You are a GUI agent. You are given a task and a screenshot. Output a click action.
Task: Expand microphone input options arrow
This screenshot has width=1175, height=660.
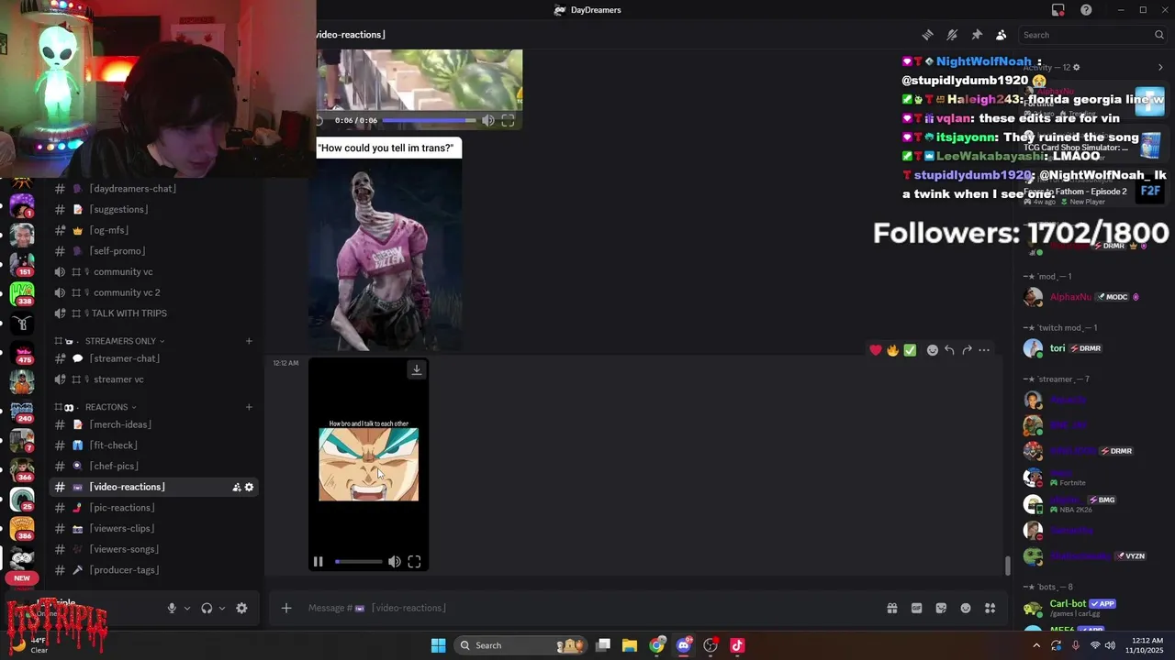click(187, 608)
